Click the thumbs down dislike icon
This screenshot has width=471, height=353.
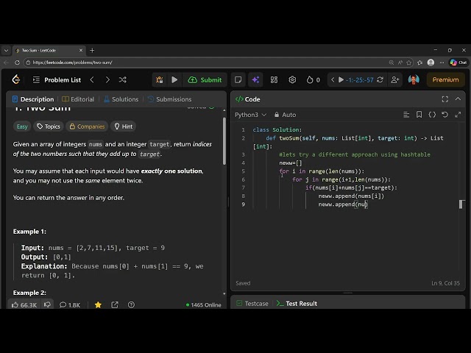(x=48, y=304)
